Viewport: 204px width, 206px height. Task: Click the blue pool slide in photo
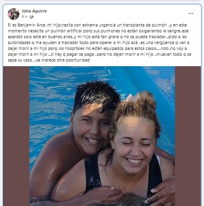150,84
